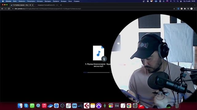Open the purple arch app in Dock
This screenshot has width=197, height=110.
(98, 106)
